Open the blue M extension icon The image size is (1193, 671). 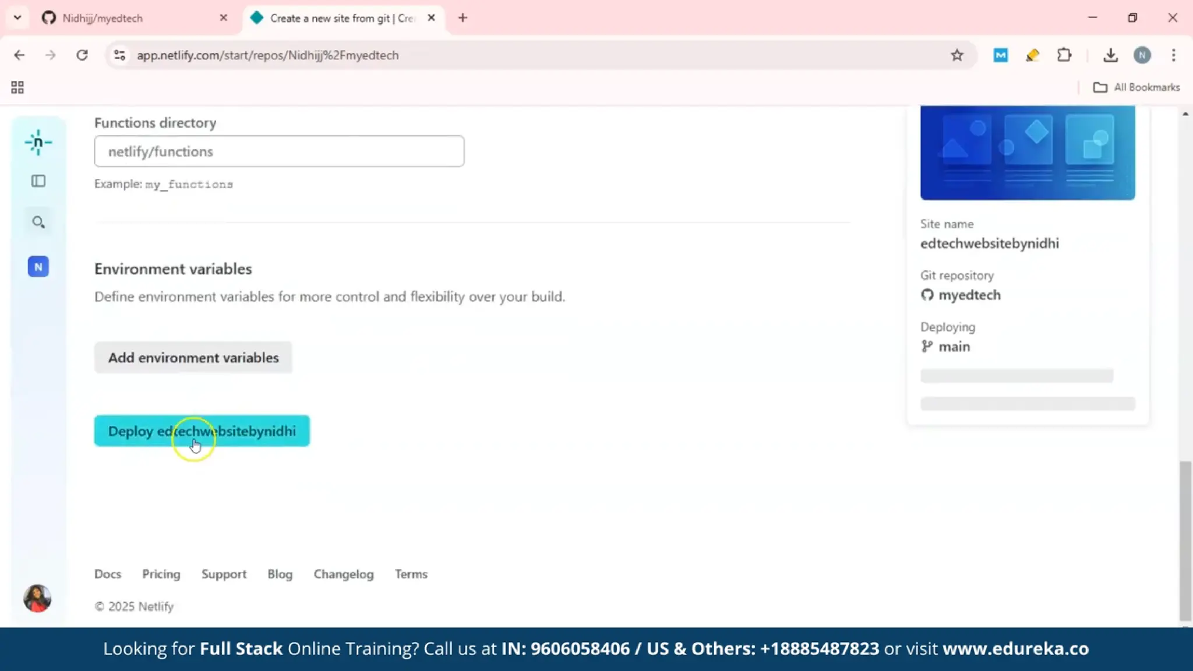[1001, 55]
